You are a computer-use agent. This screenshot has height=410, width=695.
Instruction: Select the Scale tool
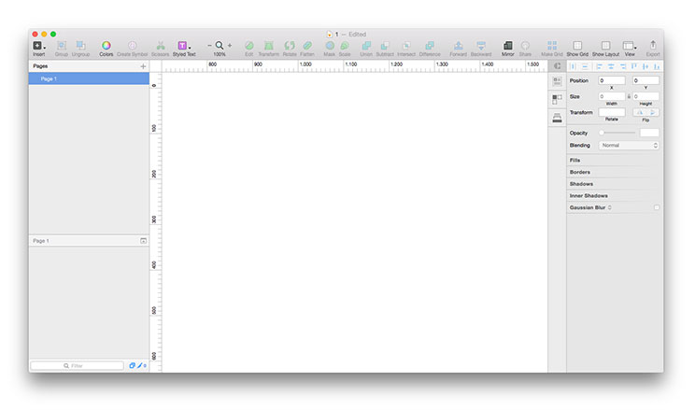pyautogui.click(x=345, y=46)
